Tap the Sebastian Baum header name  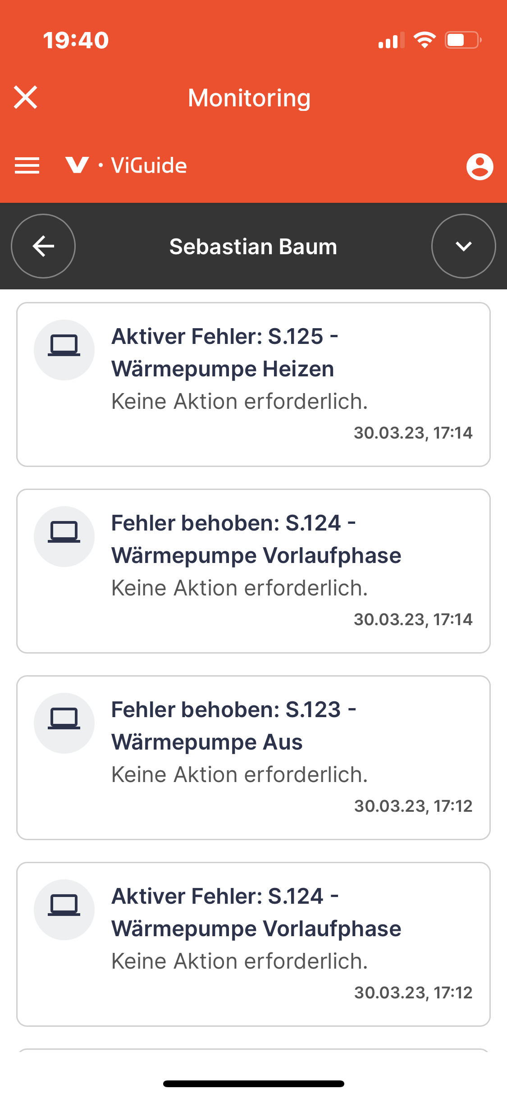pos(253,247)
